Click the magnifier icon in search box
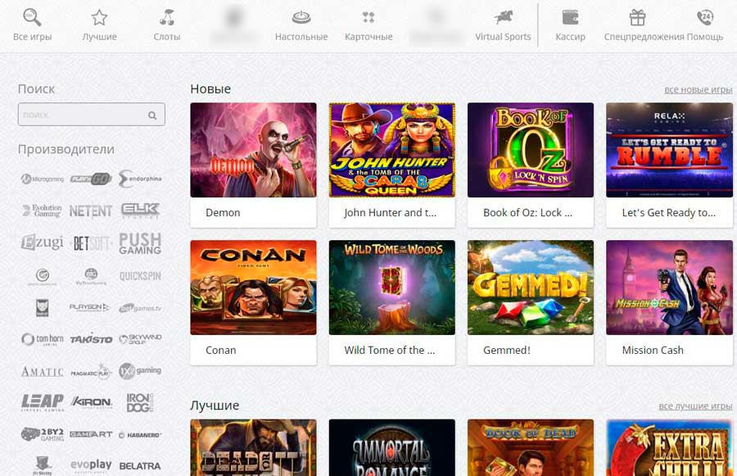The height and width of the screenshot is (476, 737). (x=152, y=115)
